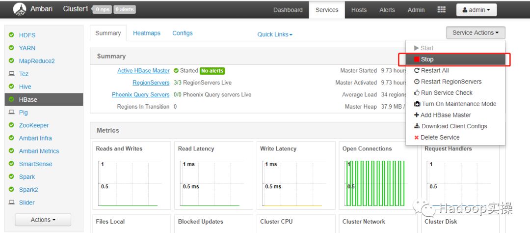Click the Maintenance Mode medkit icon
Viewport: 530px width, 233px height.
tap(417, 104)
